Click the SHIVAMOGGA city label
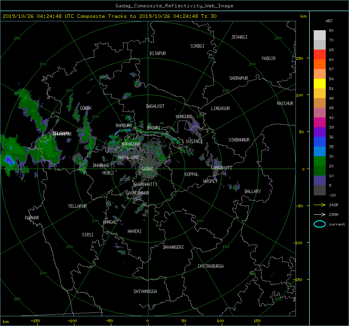Viewport: 349px width, 326px height. point(145,292)
